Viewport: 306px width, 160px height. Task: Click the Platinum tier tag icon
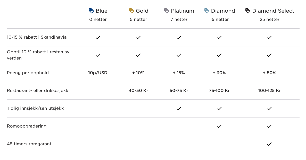point(167,11)
